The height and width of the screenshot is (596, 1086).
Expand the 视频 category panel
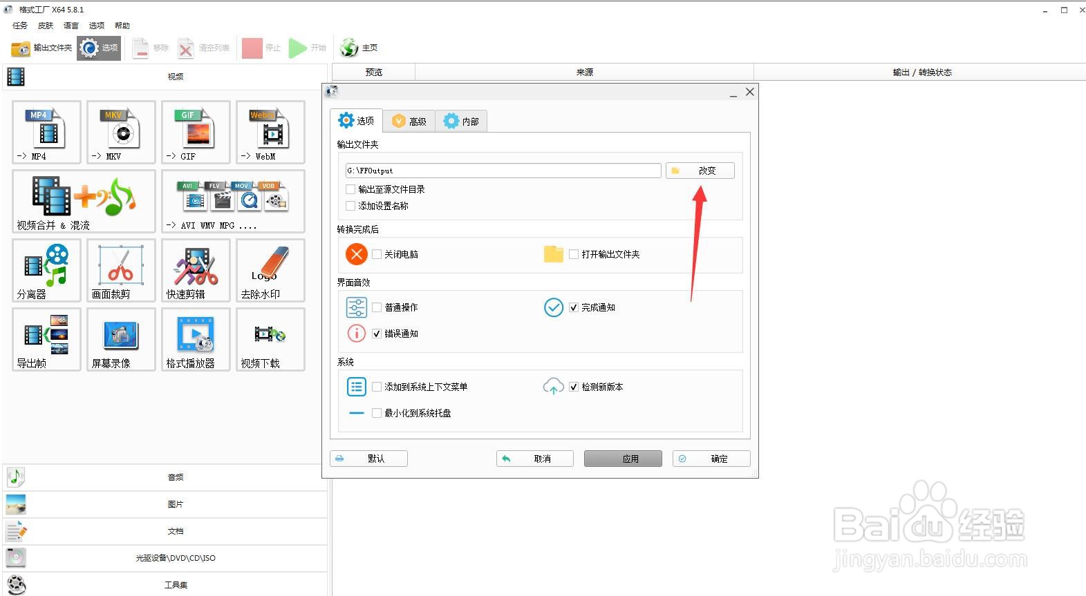(166, 77)
